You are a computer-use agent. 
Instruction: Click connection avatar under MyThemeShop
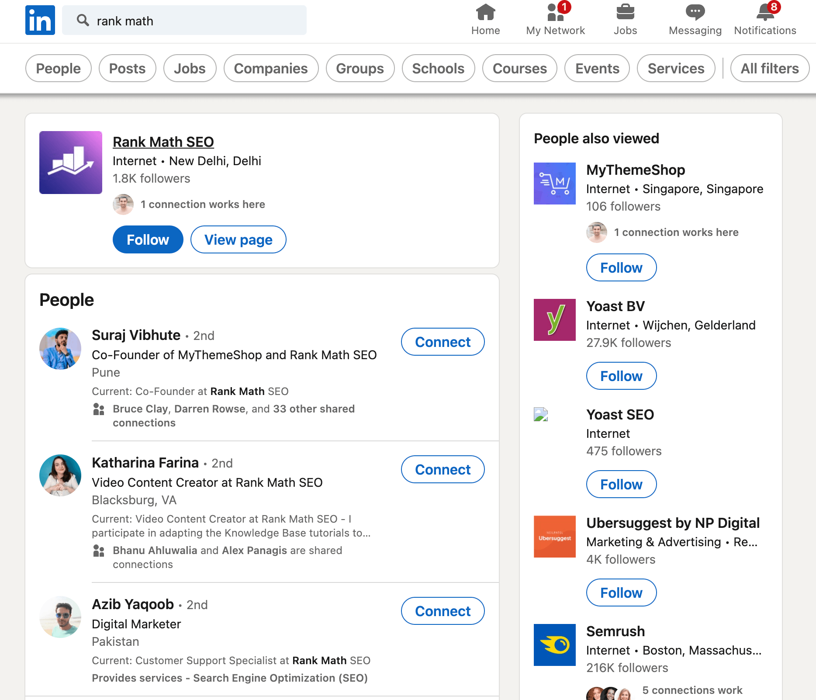[x=597, y=232]
